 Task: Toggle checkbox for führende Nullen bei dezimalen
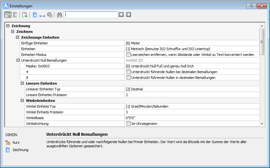pos(128,72)
